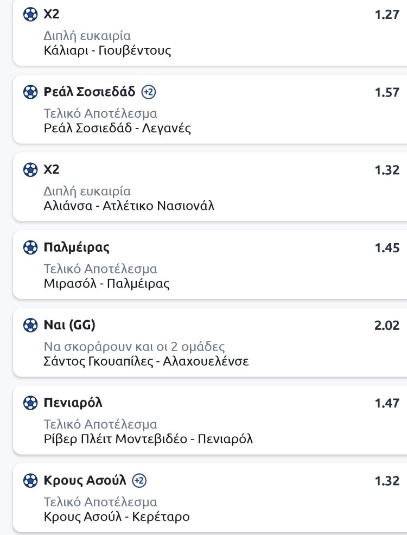Click the 1.47 odds for Πενιαρόλ
Screen dimensions: 407x535
pos(387,403)
